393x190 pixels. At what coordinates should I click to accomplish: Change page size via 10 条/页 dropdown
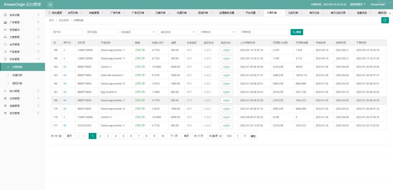[x=215, y=136]
